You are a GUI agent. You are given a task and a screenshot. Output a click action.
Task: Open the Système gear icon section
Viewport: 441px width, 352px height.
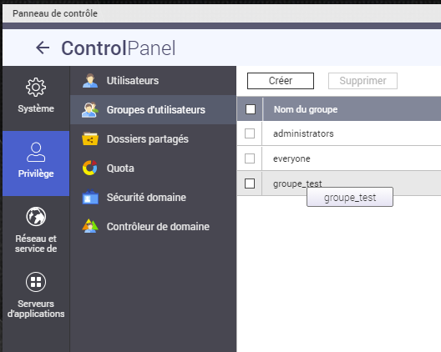pyautogui.click(x=36, y=87)
